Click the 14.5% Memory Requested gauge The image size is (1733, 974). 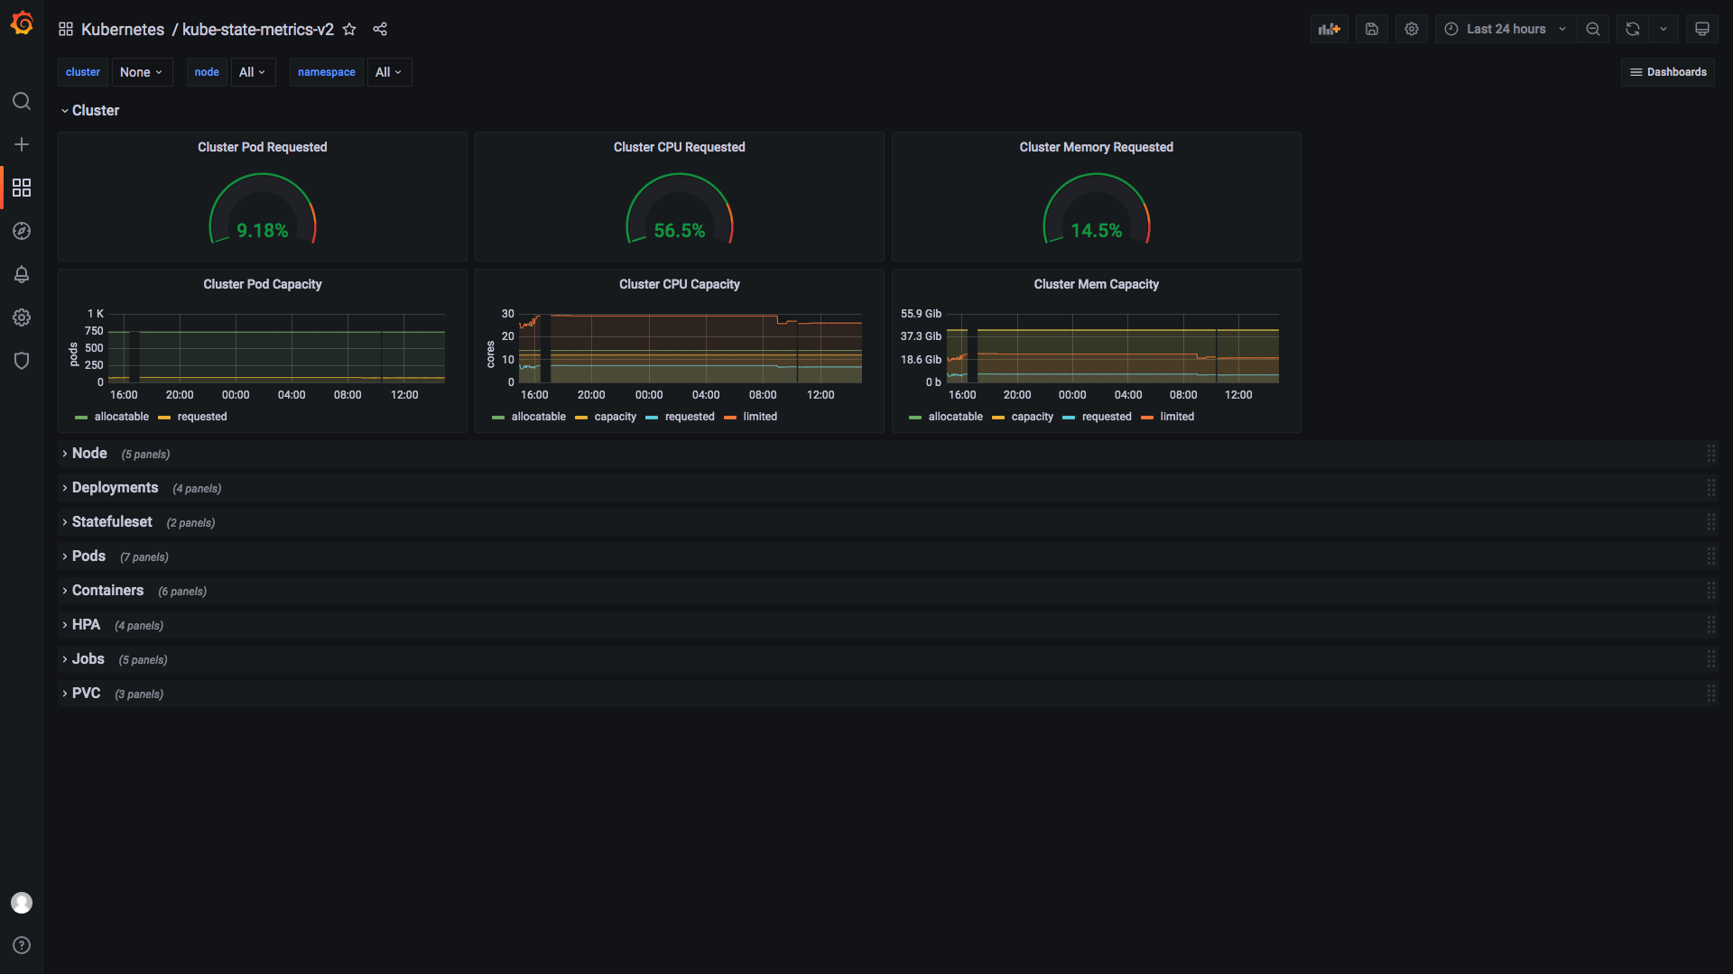click(x=1097, y=209)
